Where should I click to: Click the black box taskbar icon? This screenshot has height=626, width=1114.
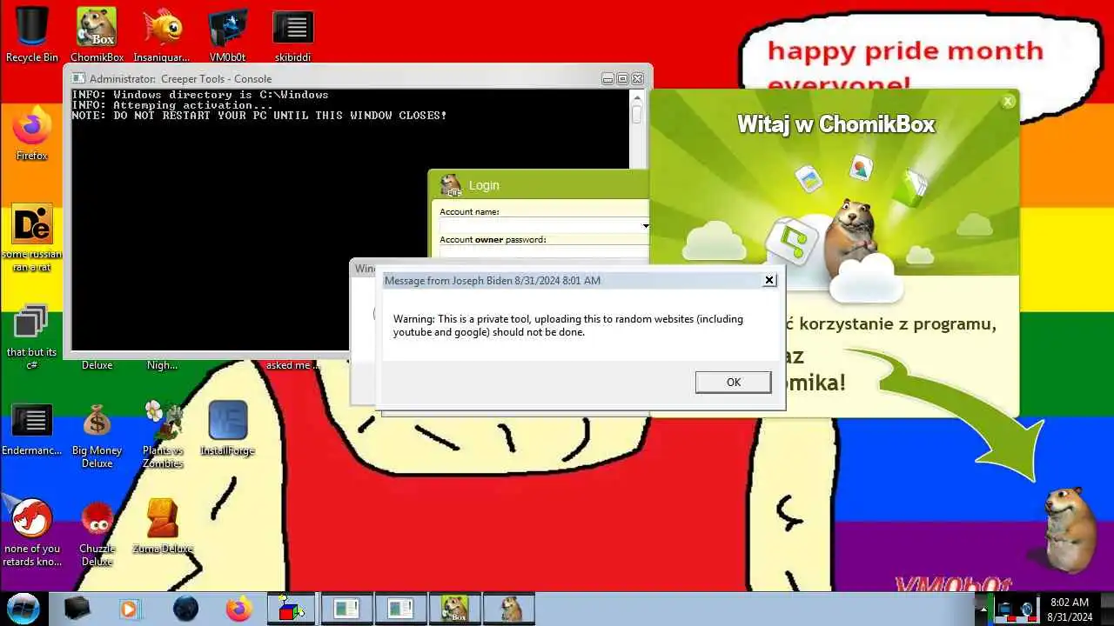pyautogui.click(x=77, y=609)
